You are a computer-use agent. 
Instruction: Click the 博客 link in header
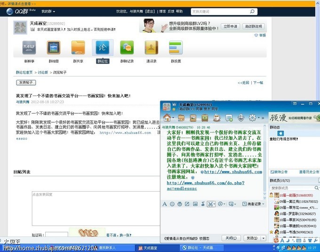point(162,11)
